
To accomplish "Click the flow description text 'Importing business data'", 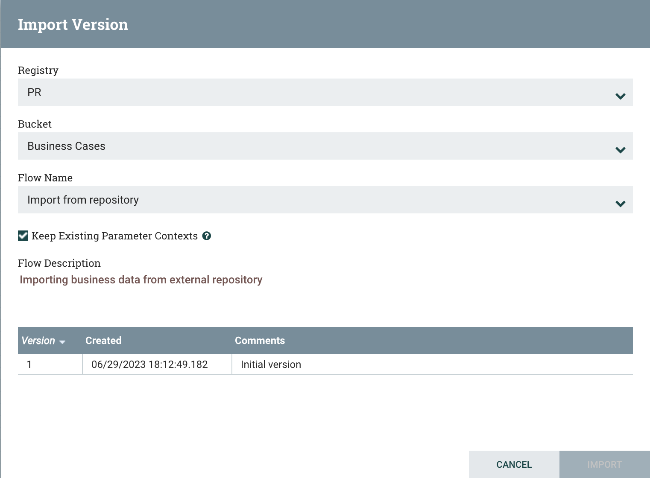I will 141,280.
